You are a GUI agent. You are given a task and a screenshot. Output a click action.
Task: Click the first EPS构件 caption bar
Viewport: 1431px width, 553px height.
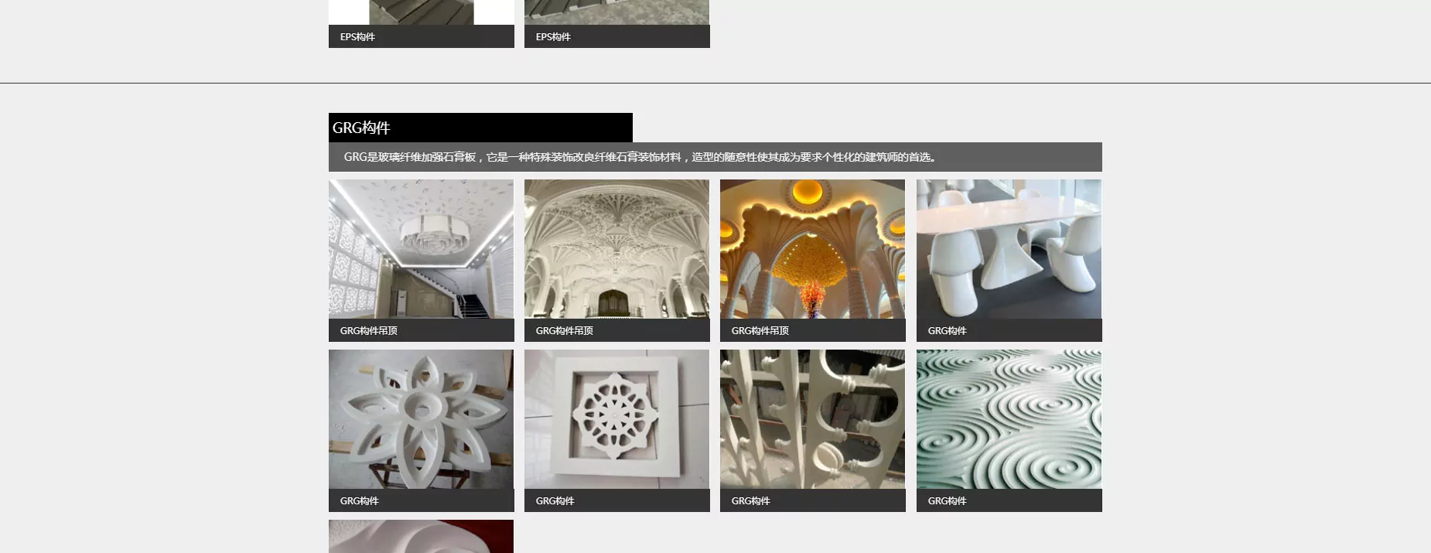pyautogui.click(x=422, y=36)
